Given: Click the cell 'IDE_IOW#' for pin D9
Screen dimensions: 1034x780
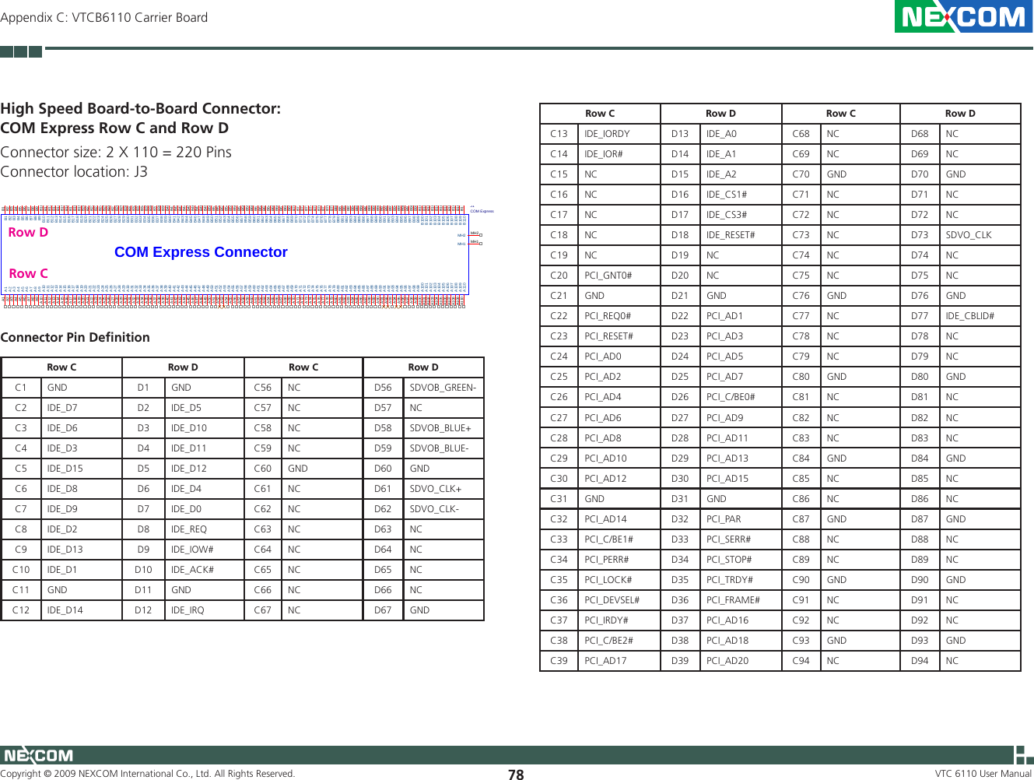Looking at the screenshot, I should (x=204, y=550).
